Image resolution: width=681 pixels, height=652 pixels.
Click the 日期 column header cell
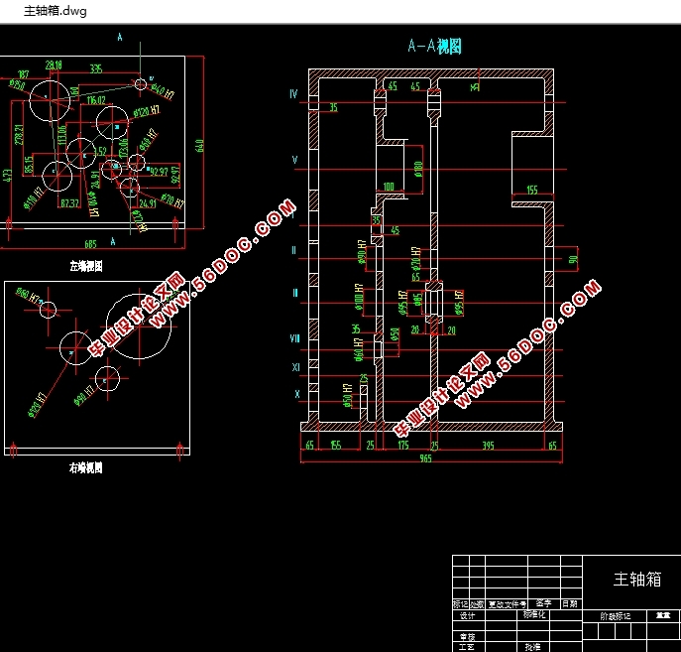(x=570, y=603)
